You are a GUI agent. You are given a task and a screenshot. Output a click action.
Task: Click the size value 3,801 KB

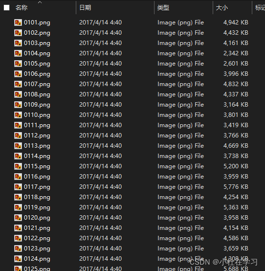[x=236, y=115]
